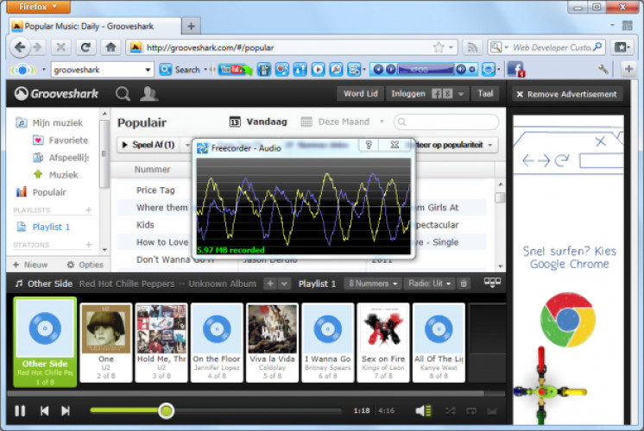Click the Firefox forward arrow button
Viewport: 644px width, 431px height.
point(38,47)
